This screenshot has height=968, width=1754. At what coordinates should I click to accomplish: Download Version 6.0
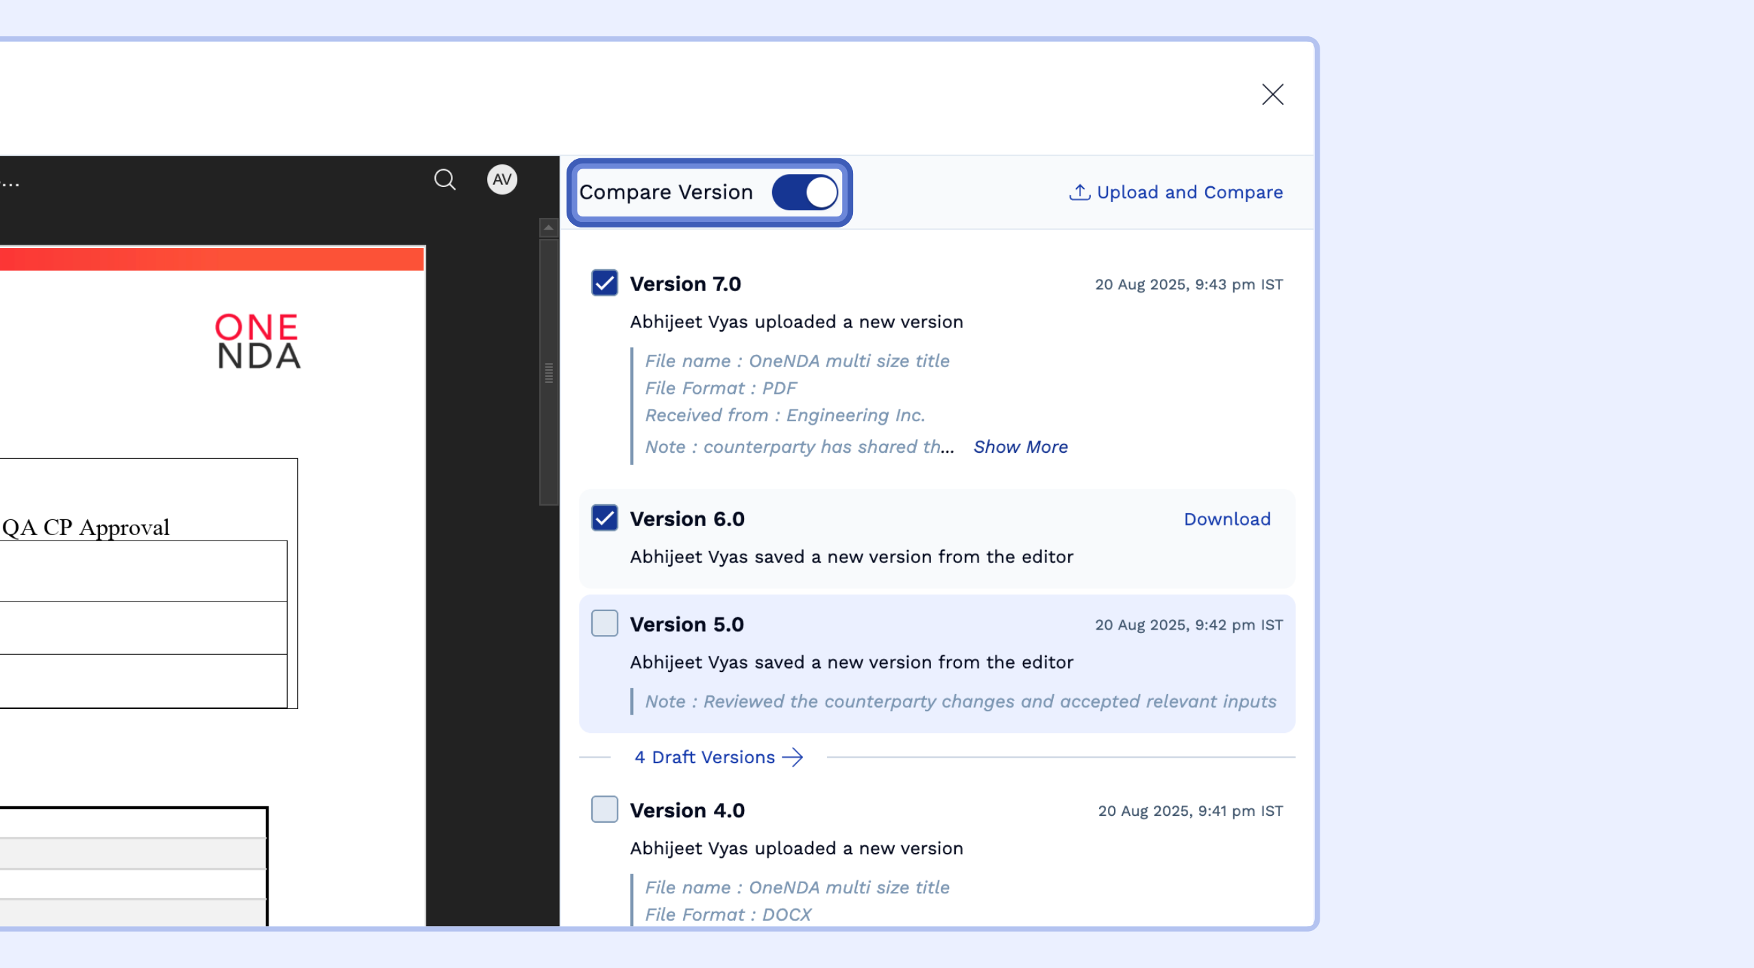click(1226, 519)
